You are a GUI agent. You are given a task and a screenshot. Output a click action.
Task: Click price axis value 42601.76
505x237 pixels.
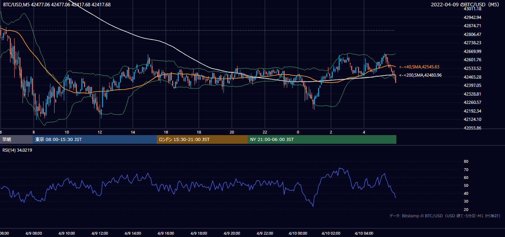pos(473,60)
